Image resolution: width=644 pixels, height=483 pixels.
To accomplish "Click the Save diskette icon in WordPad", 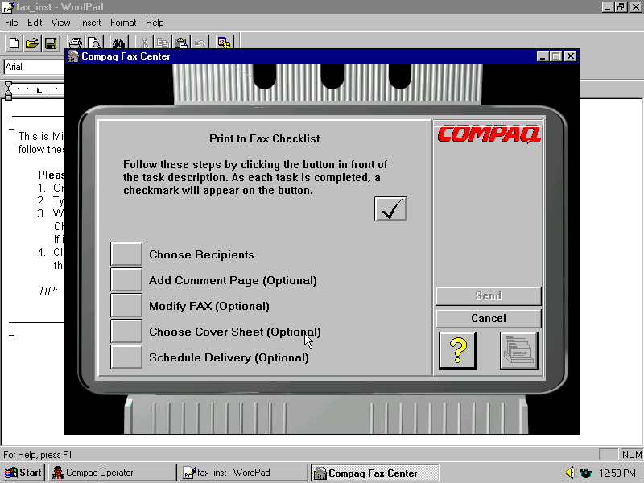I will tap(51, 43).
